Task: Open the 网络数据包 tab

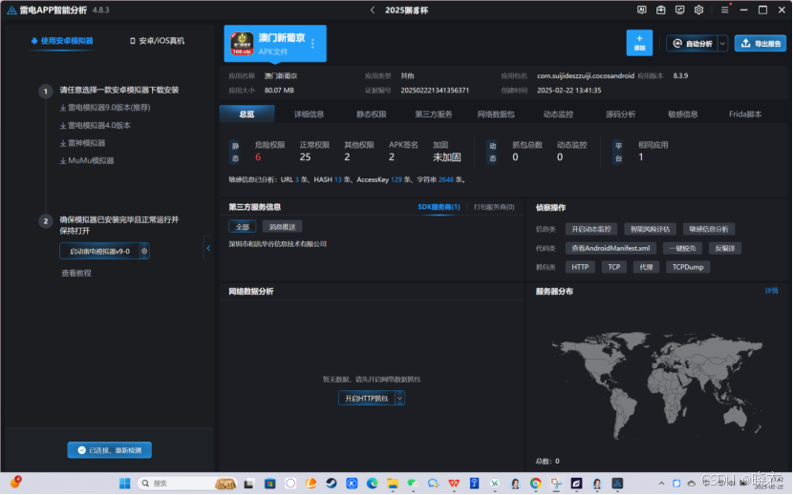Action: click(x=496, y=114)
